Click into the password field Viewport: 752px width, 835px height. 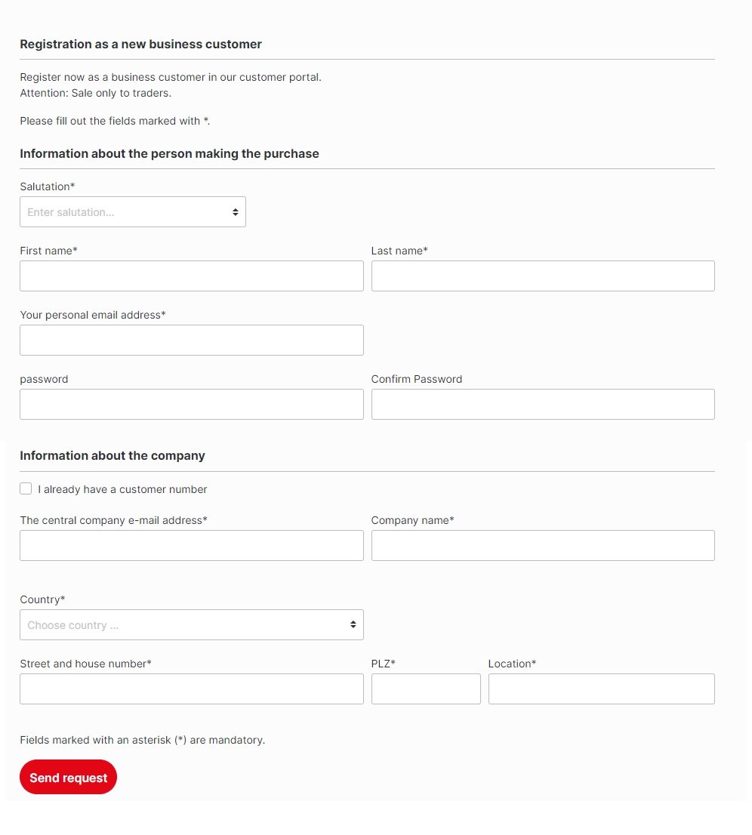[x=191, y=405]
